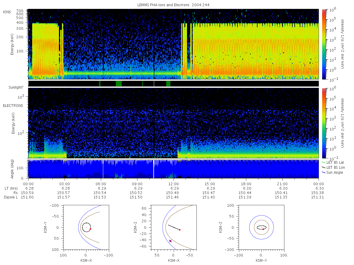
Task: Click the electrons intensity color bar
Action: click(x=324, y=123)
